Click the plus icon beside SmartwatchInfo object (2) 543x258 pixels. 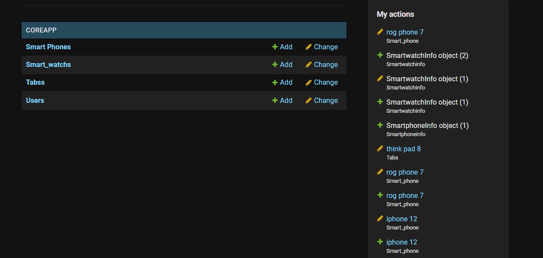[380, 55]
